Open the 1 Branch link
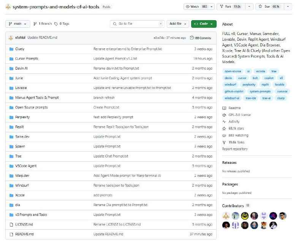Image resolution: width=304 pixels, height=241 pixels. pos(43,24)
